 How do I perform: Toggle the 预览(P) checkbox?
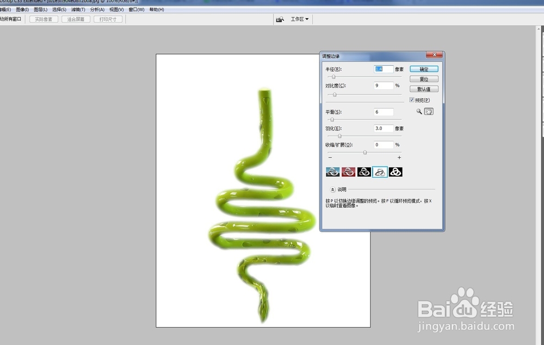coord(412,100)
